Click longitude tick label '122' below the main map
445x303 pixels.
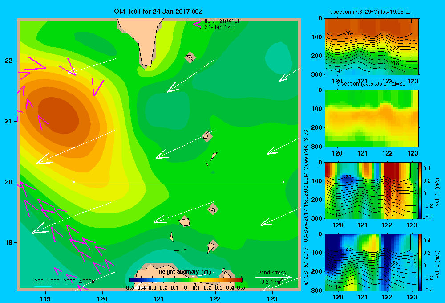pos(215,299)
